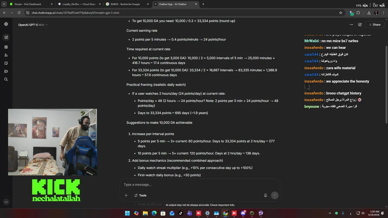This screenshot has width=388, height=218.
Task: Focus the Type a message input field
Action: tap(200, 185)
